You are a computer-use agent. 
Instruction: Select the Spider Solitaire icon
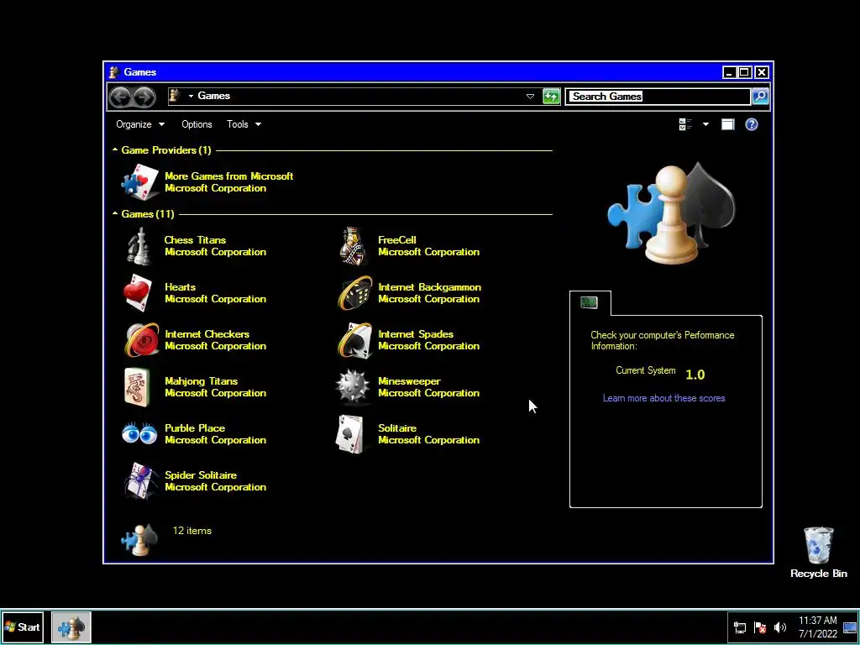click(140, 481)
